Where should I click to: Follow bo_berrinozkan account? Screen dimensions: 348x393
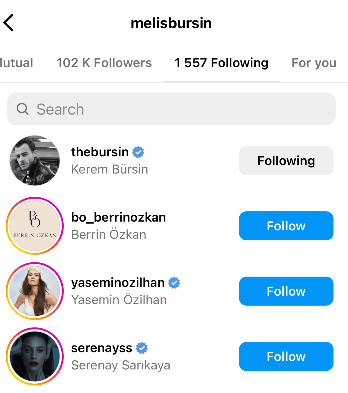[286, 226]
